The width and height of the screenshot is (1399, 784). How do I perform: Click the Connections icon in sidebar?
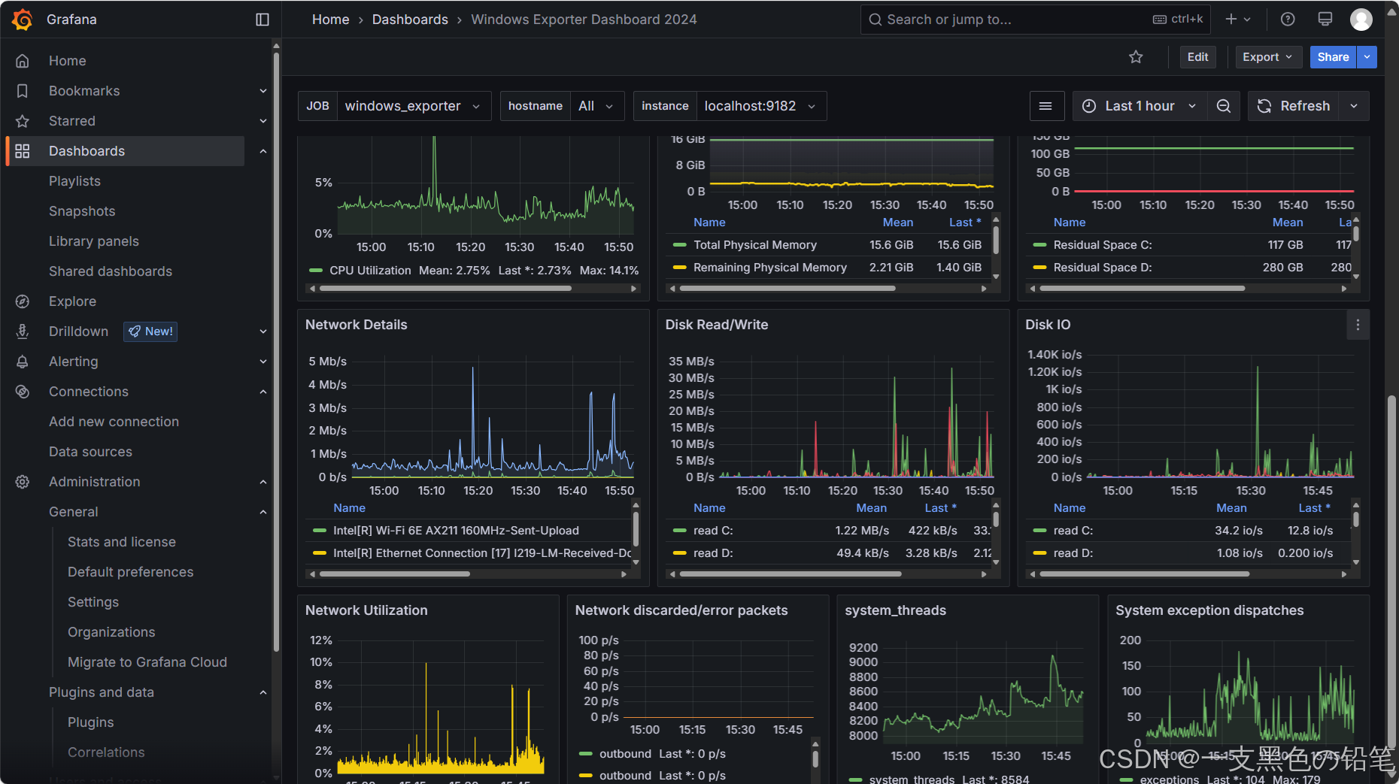(x=23, y=392)
